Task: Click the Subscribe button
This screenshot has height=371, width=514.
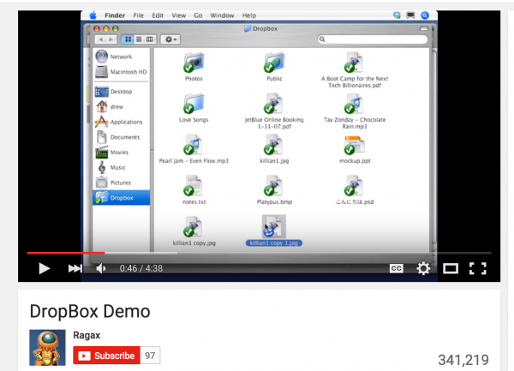Action: tap(106, 356)
